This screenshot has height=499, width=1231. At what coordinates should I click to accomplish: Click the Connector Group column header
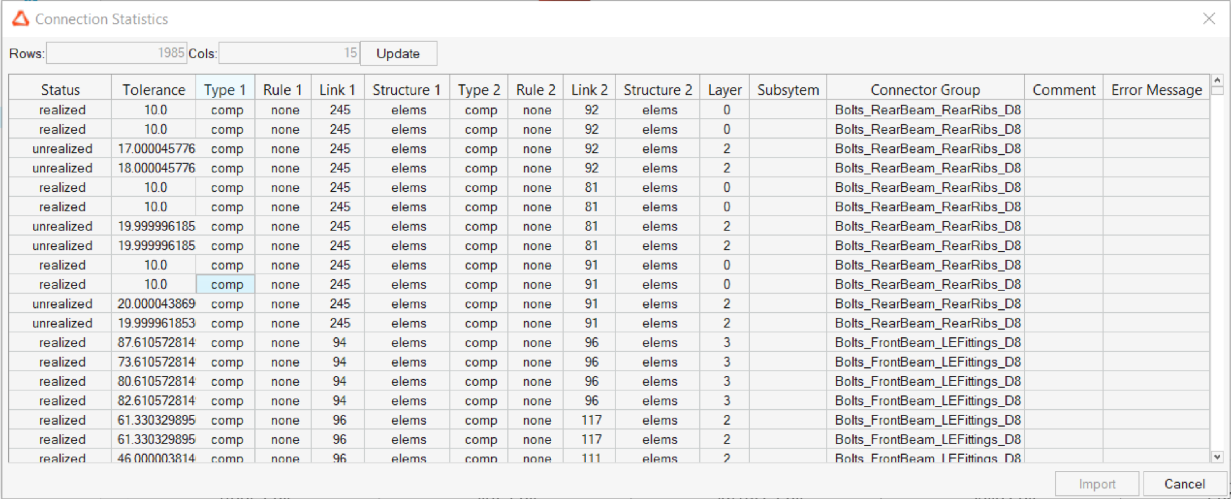point(925,90)
